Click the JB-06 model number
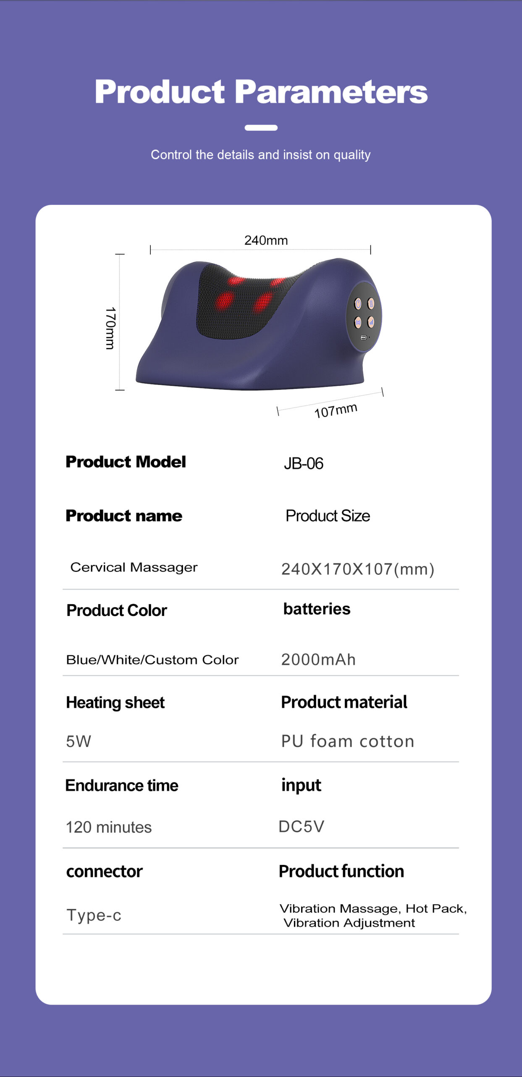The image size is (522, 1077). pyautogui.click(x=303, y=464)
